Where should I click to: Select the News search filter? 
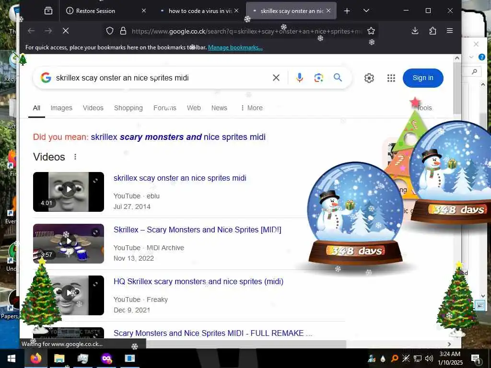pyautogui.click(x=219, y=108)
